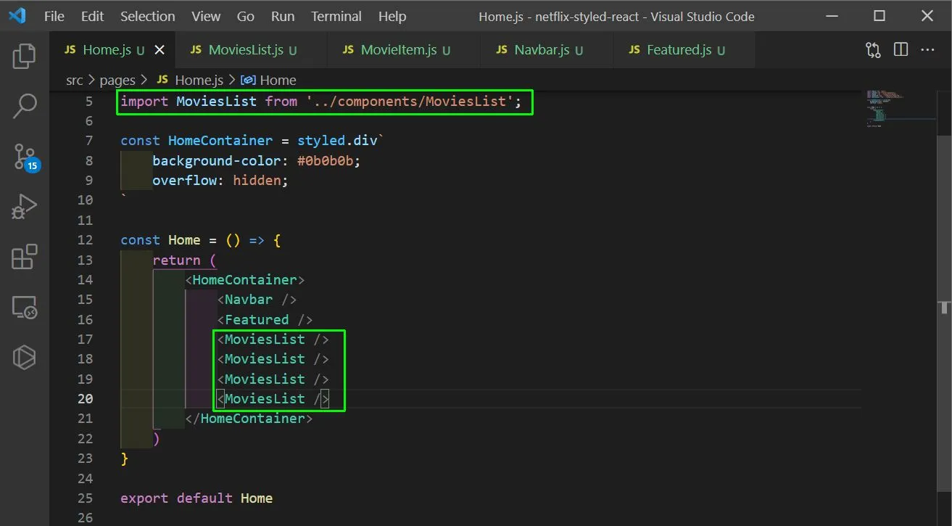952x526 pixels.
Task: Minimize the VS Code window
Action: 832,16
